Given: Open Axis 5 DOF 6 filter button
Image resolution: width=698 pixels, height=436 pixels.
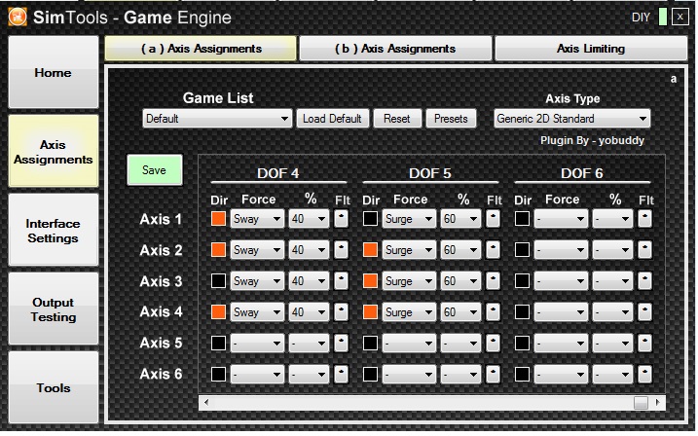Looking at the screenshot, I should (644, 343).
